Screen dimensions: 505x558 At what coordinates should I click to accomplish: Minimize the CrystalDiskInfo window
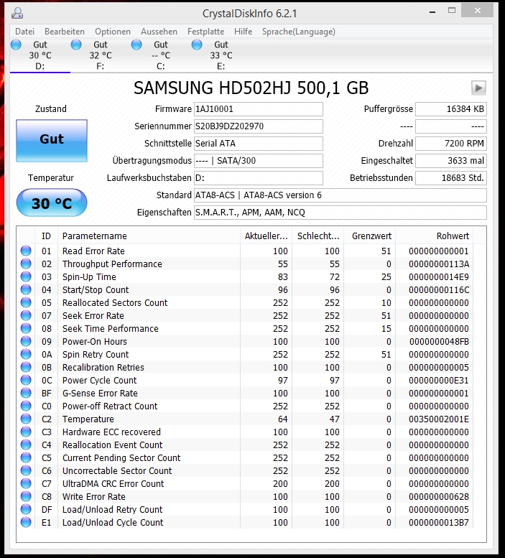pyautogui.click(x=432, y=11)
